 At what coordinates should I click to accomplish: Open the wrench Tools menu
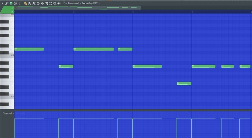7,3
